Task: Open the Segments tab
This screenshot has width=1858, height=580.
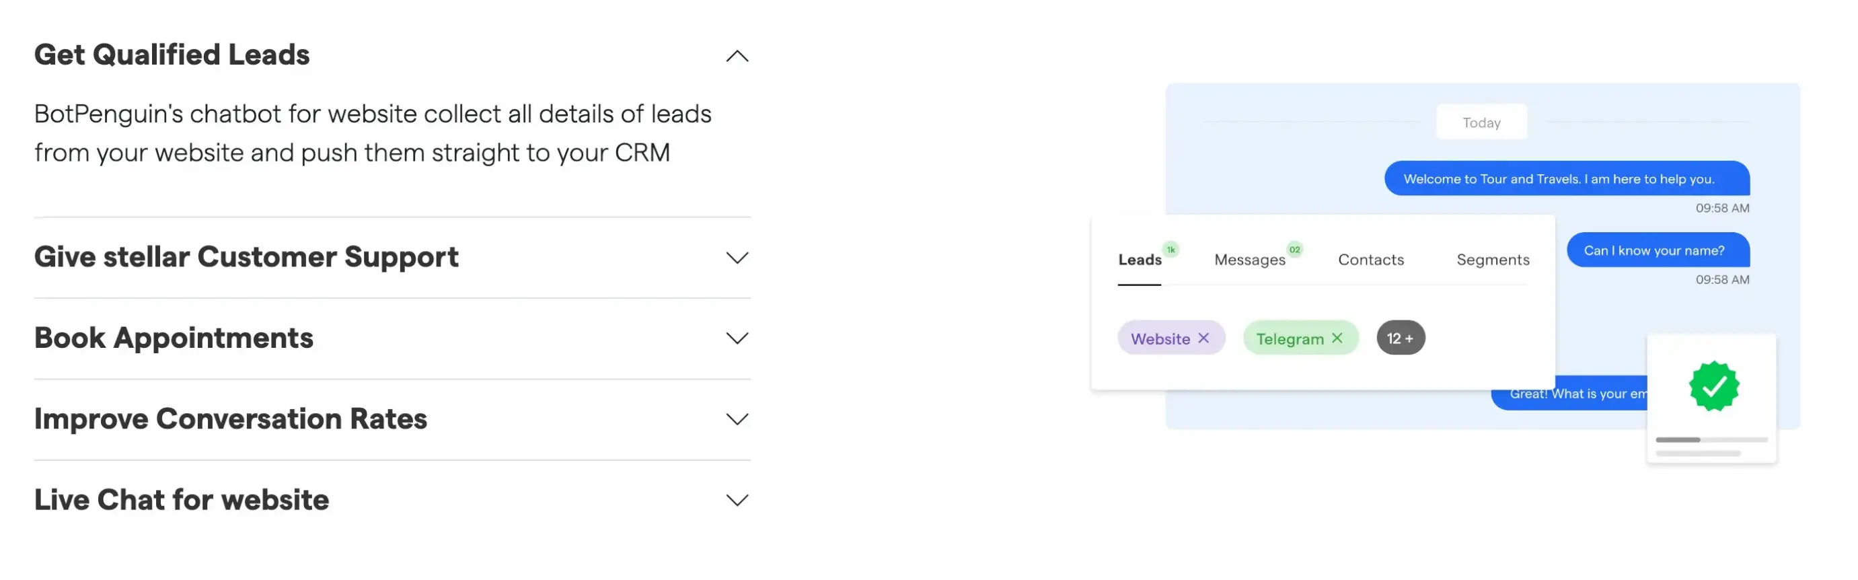Action: coord(1492,260)
